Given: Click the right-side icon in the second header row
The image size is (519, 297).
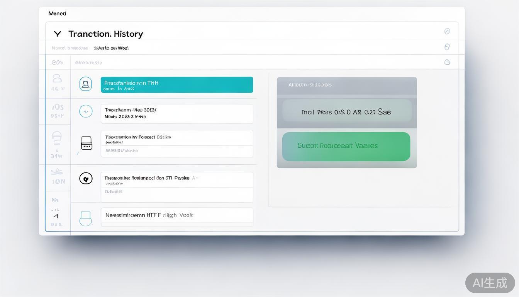Looking at the screenshot, I should click(x=447, y=47).
